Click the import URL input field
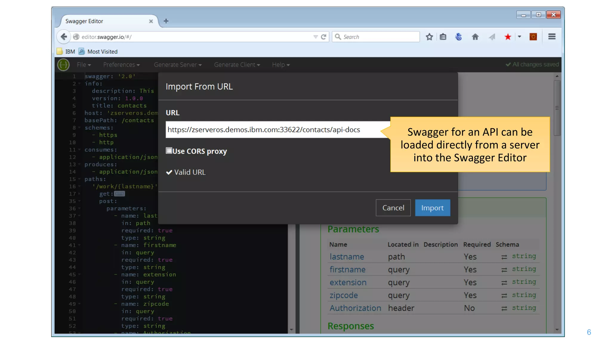The height and width of the screenshot is (344, 611). [278, 130]
